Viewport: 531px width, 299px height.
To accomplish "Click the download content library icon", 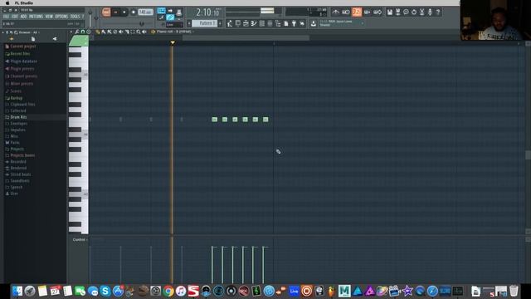I will click(x=314, y=23).
